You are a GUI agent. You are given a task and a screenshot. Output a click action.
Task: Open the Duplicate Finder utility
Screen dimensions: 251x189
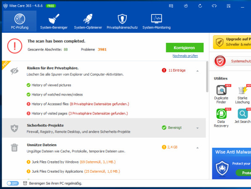click(221, 94)
